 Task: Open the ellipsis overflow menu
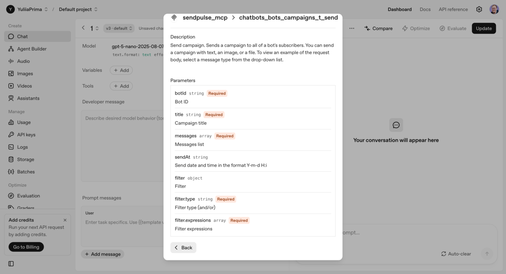click(x=352, y=28)
